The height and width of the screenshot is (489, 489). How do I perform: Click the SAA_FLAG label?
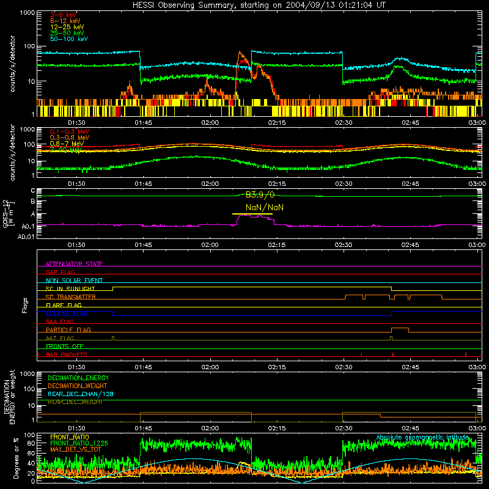(60, 322)
